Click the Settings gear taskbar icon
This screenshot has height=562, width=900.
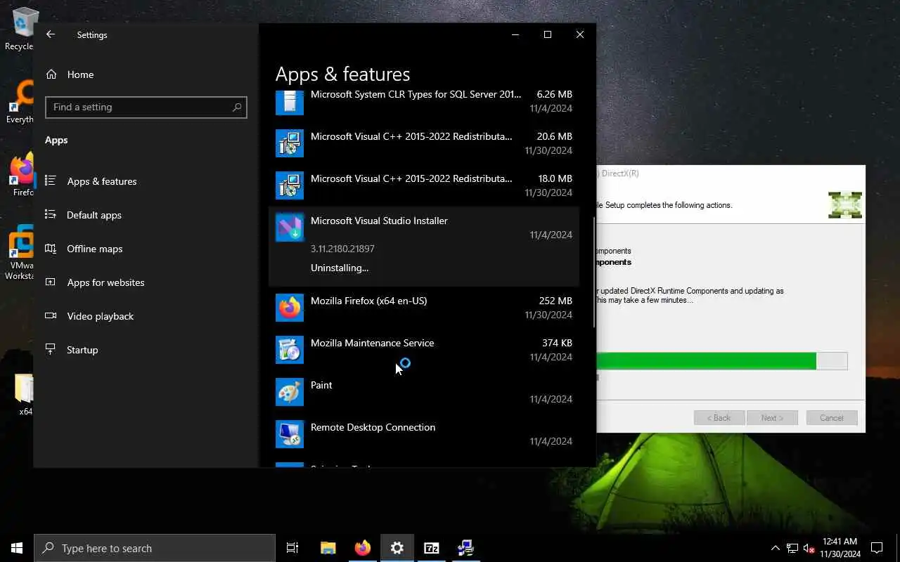pos(397,548)
